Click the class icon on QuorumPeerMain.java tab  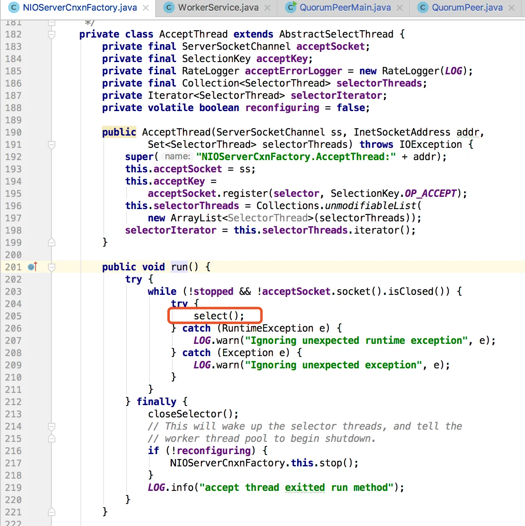pos(291,7)
